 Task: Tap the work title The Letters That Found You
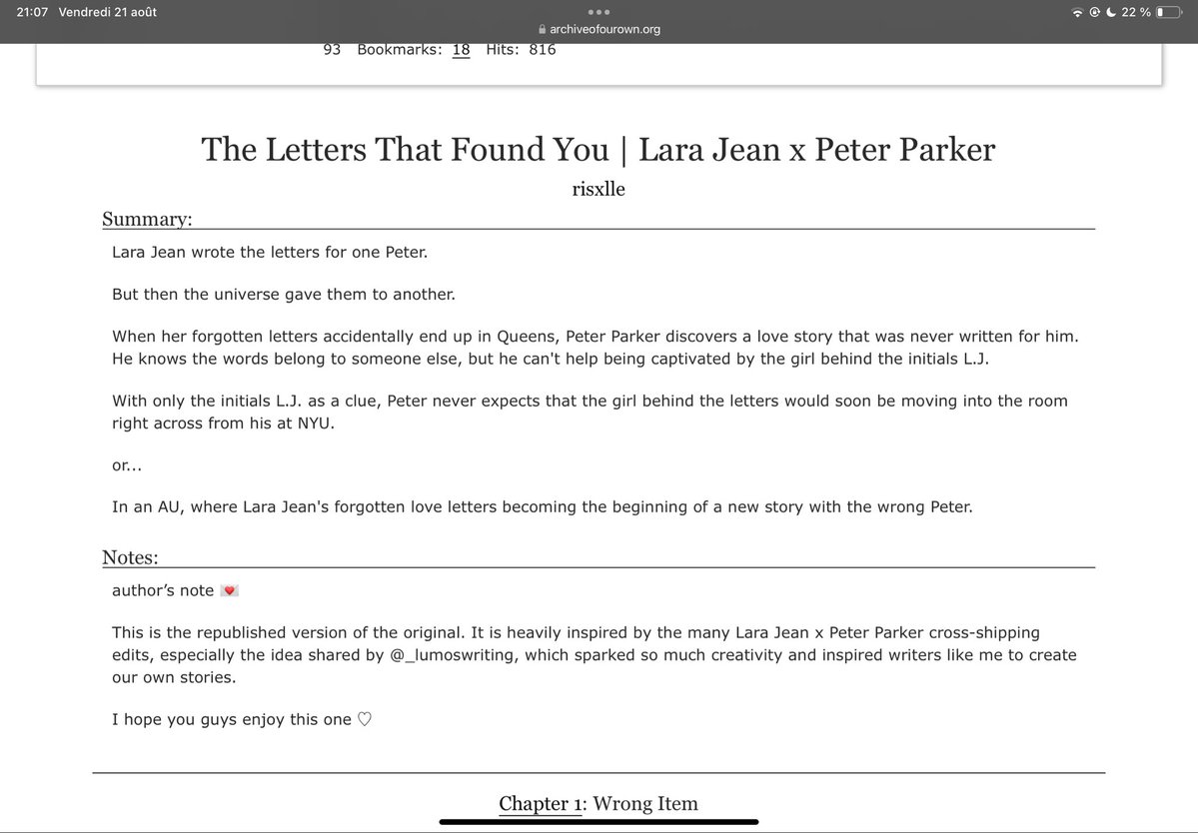(599, 149)
